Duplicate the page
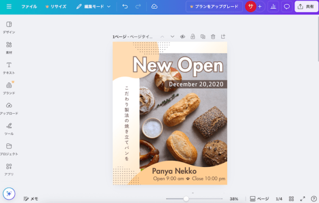This screenshot has height=203, width=319. (x=203, y=37)
